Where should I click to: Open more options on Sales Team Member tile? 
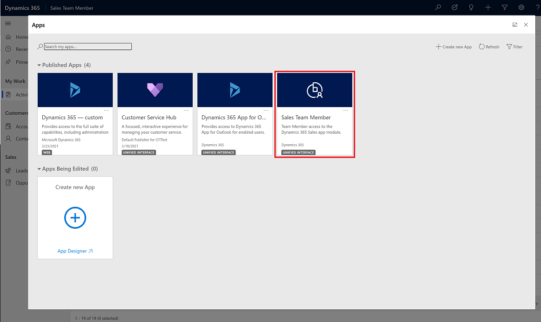point(345,111)
